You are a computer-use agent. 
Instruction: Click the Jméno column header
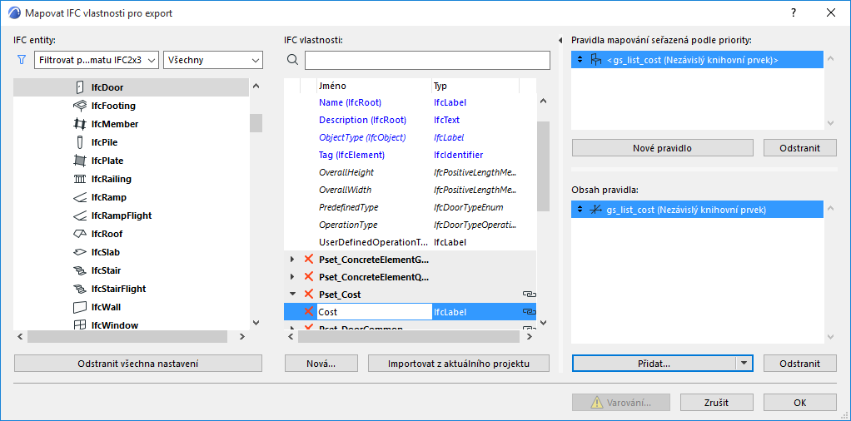click(x=375, y=86)
